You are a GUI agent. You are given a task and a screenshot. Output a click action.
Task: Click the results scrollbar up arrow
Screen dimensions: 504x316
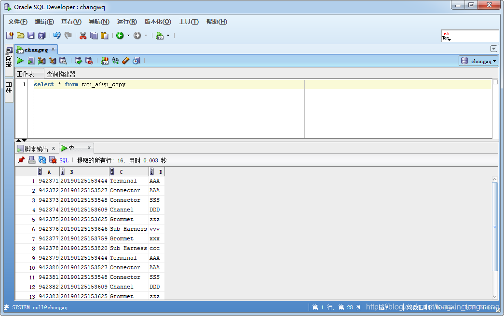click(x=495, y=179)
